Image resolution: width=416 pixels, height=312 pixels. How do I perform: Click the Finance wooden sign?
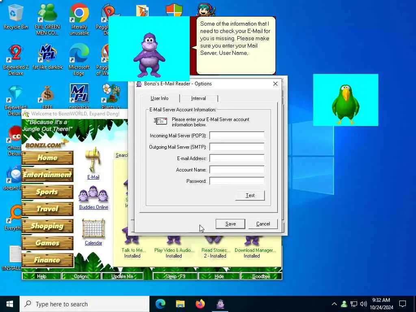pos(48,260)
